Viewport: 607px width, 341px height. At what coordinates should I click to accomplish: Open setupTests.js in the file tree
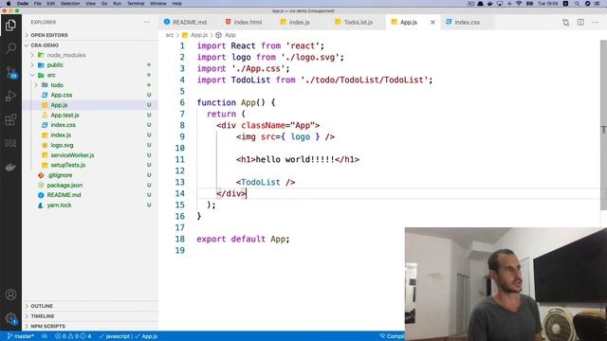[67, 165]
